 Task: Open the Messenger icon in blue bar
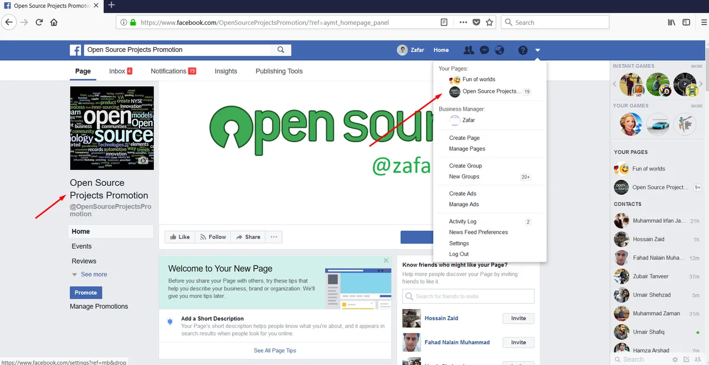(484, 50)
